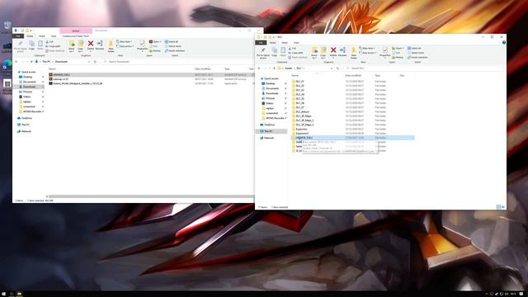528x297 pixels.
Task: Expand New item dropdown in DLC window
Action: pyautogui.click(x=367, y=49)
